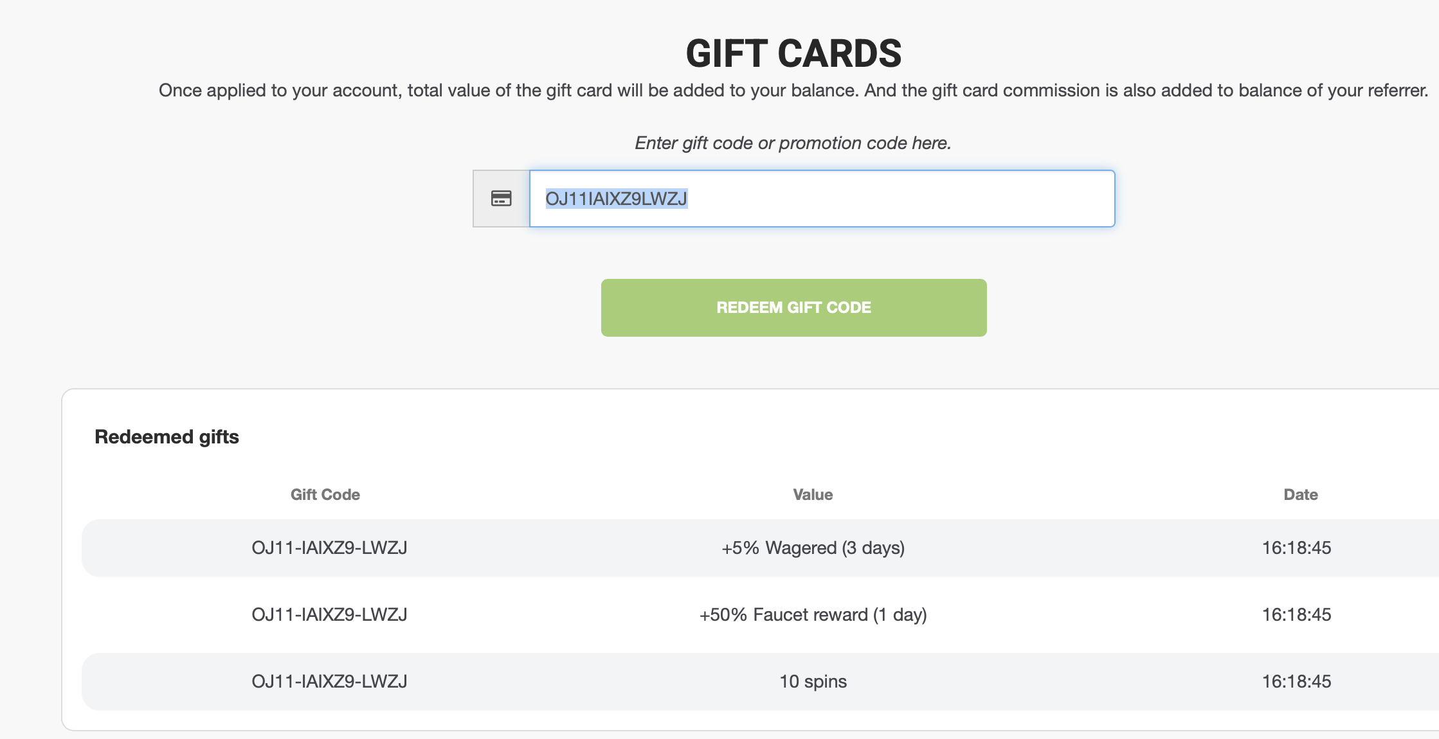Click the +50% Faucet reward (1 day) value

(x=813, y=615)
